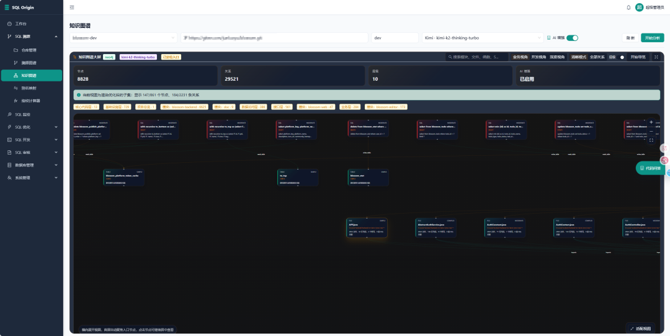Viewport: 670px width, 336px height.
Task: Click the 已纳入入口 tag
Action: pyautogui.click(x=171, y=57)
